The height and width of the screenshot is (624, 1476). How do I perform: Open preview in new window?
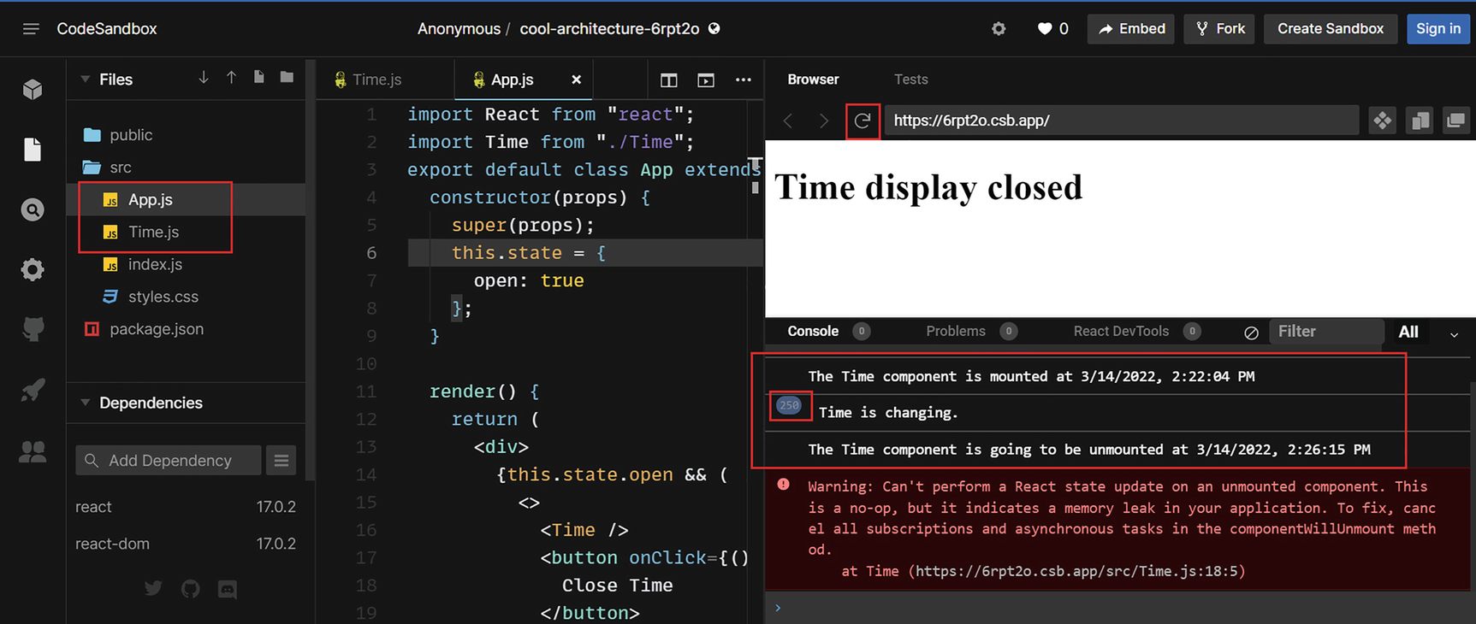pos(1455,121)
